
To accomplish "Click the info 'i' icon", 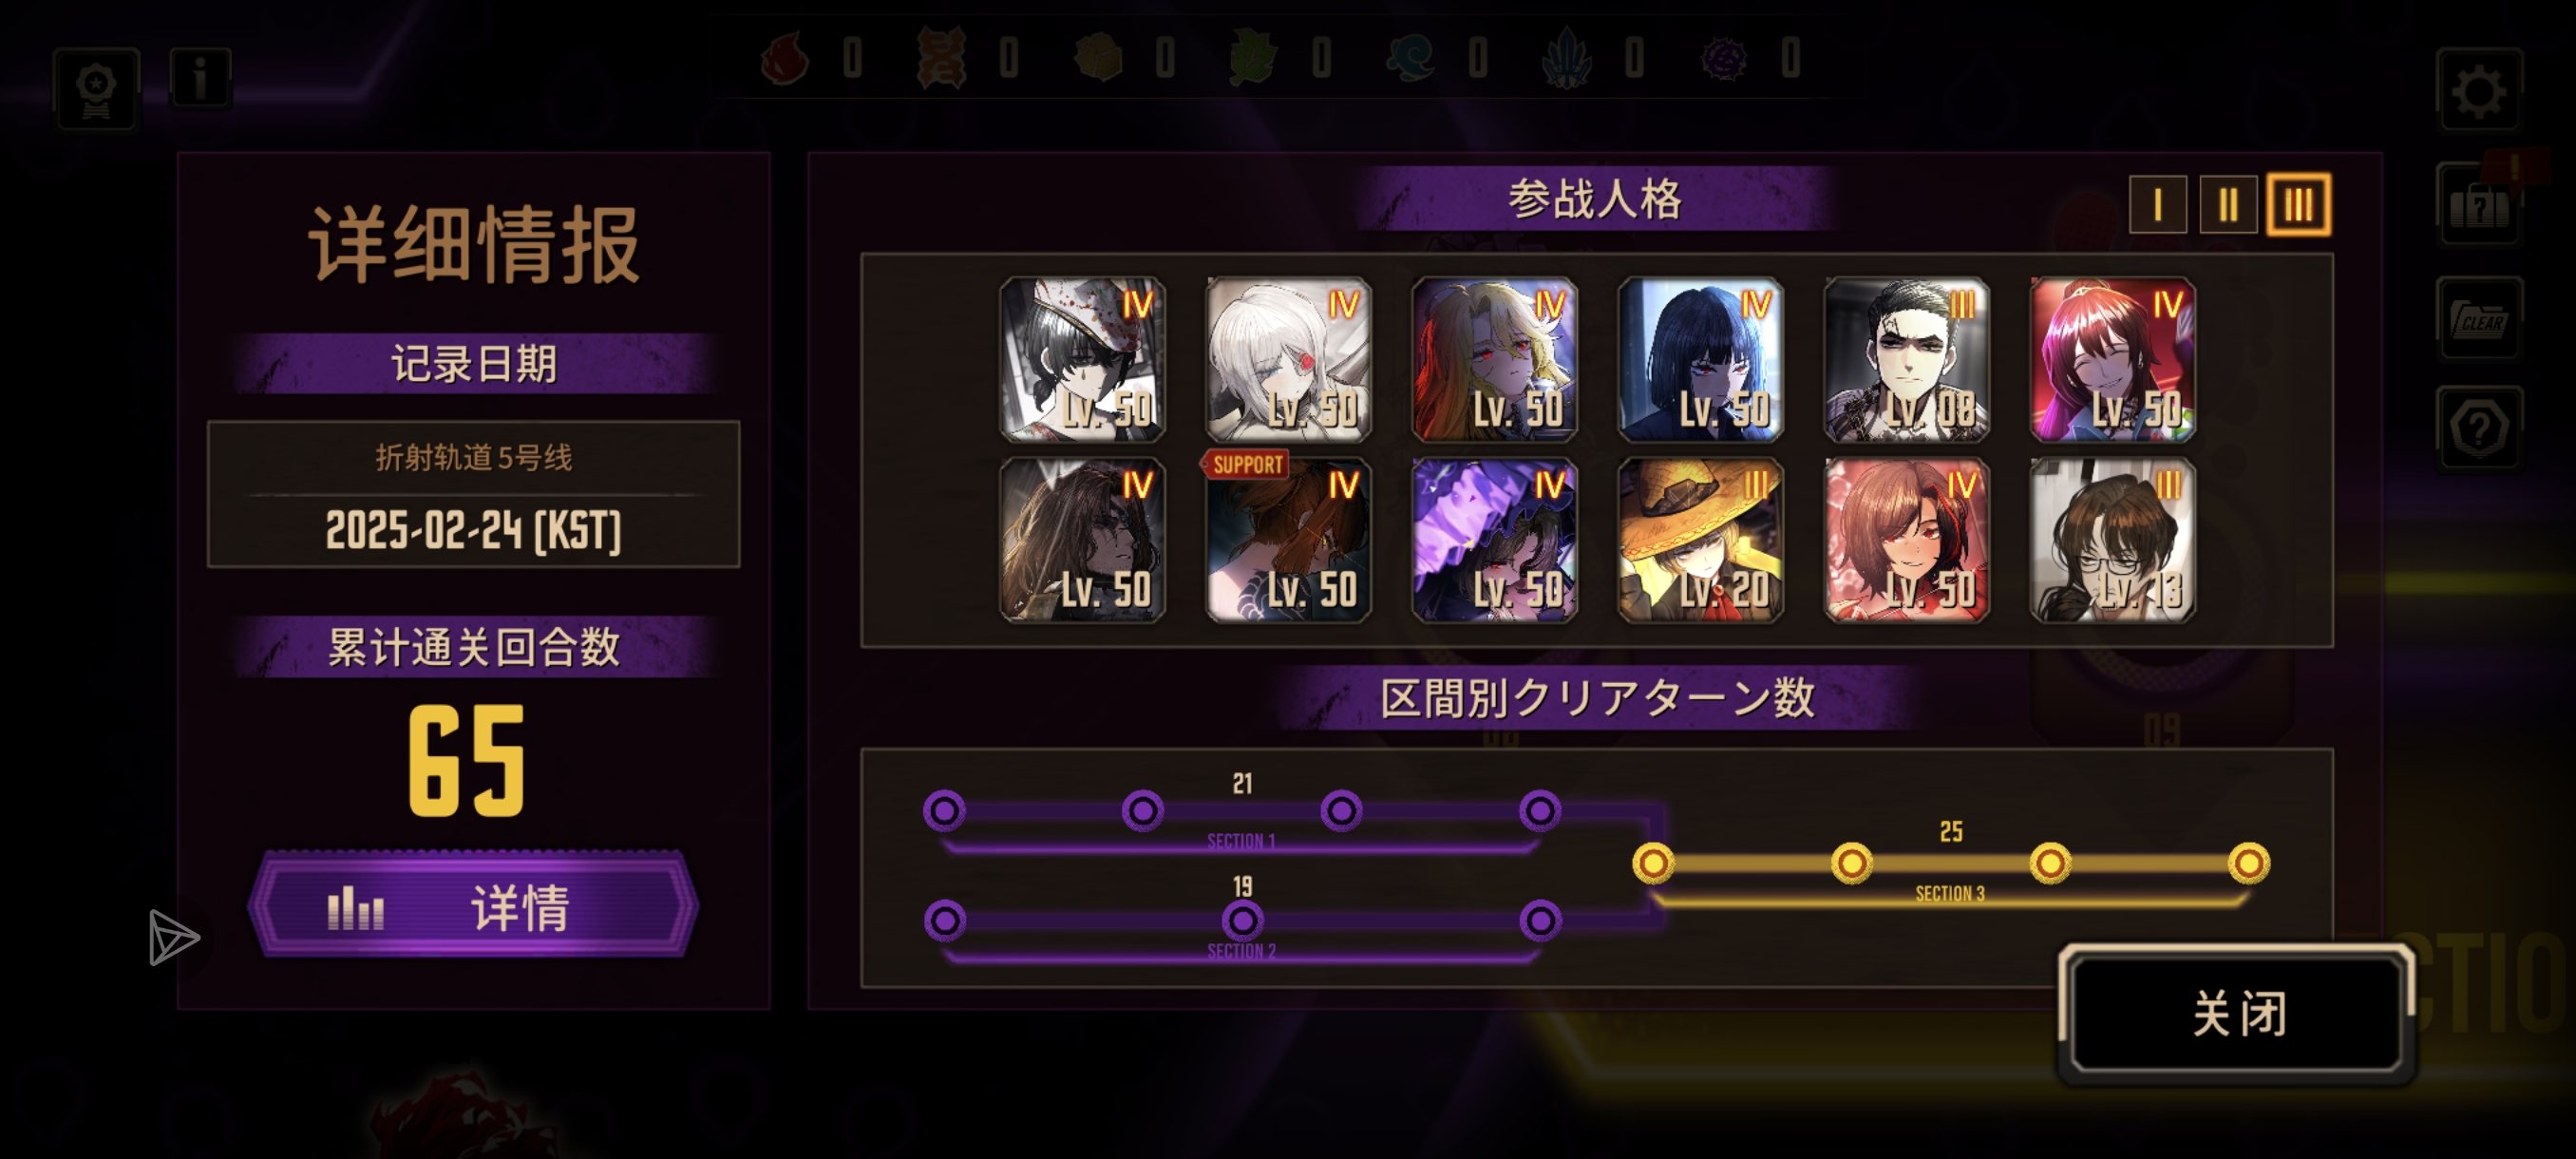I will (200, 77).
